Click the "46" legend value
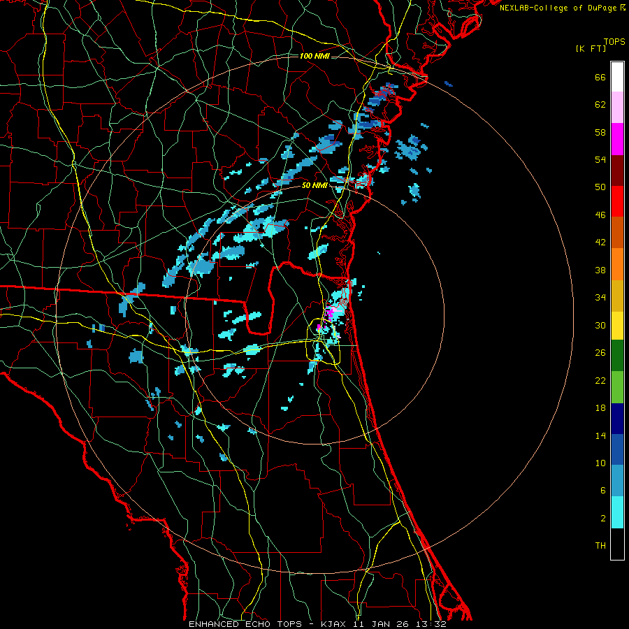This screenshot has width=629, height=629. pyautogui.click(x=600, y=215)
